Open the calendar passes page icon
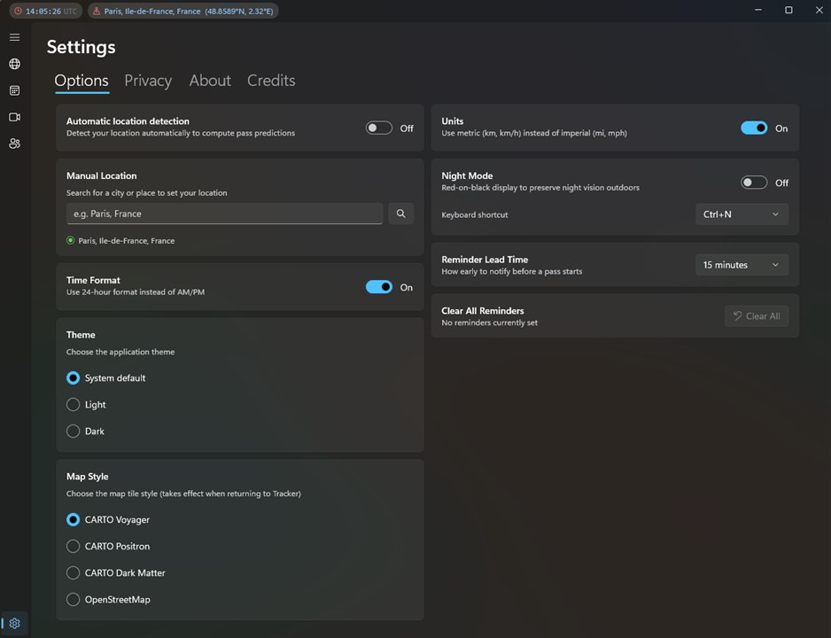 (x=15, y=90)
